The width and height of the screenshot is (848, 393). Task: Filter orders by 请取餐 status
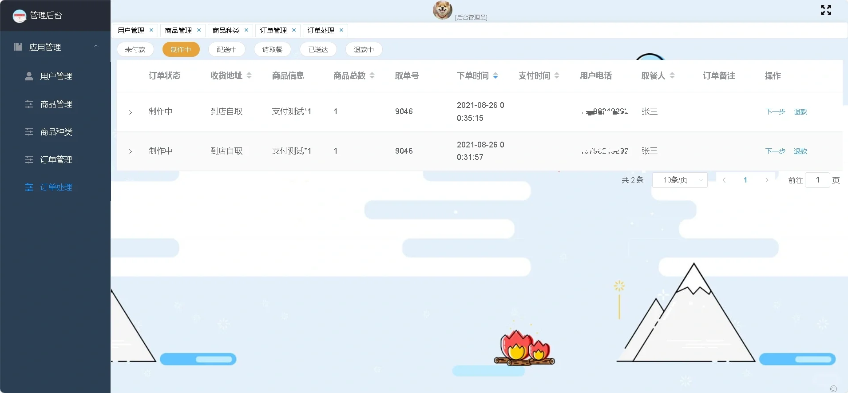273,49
